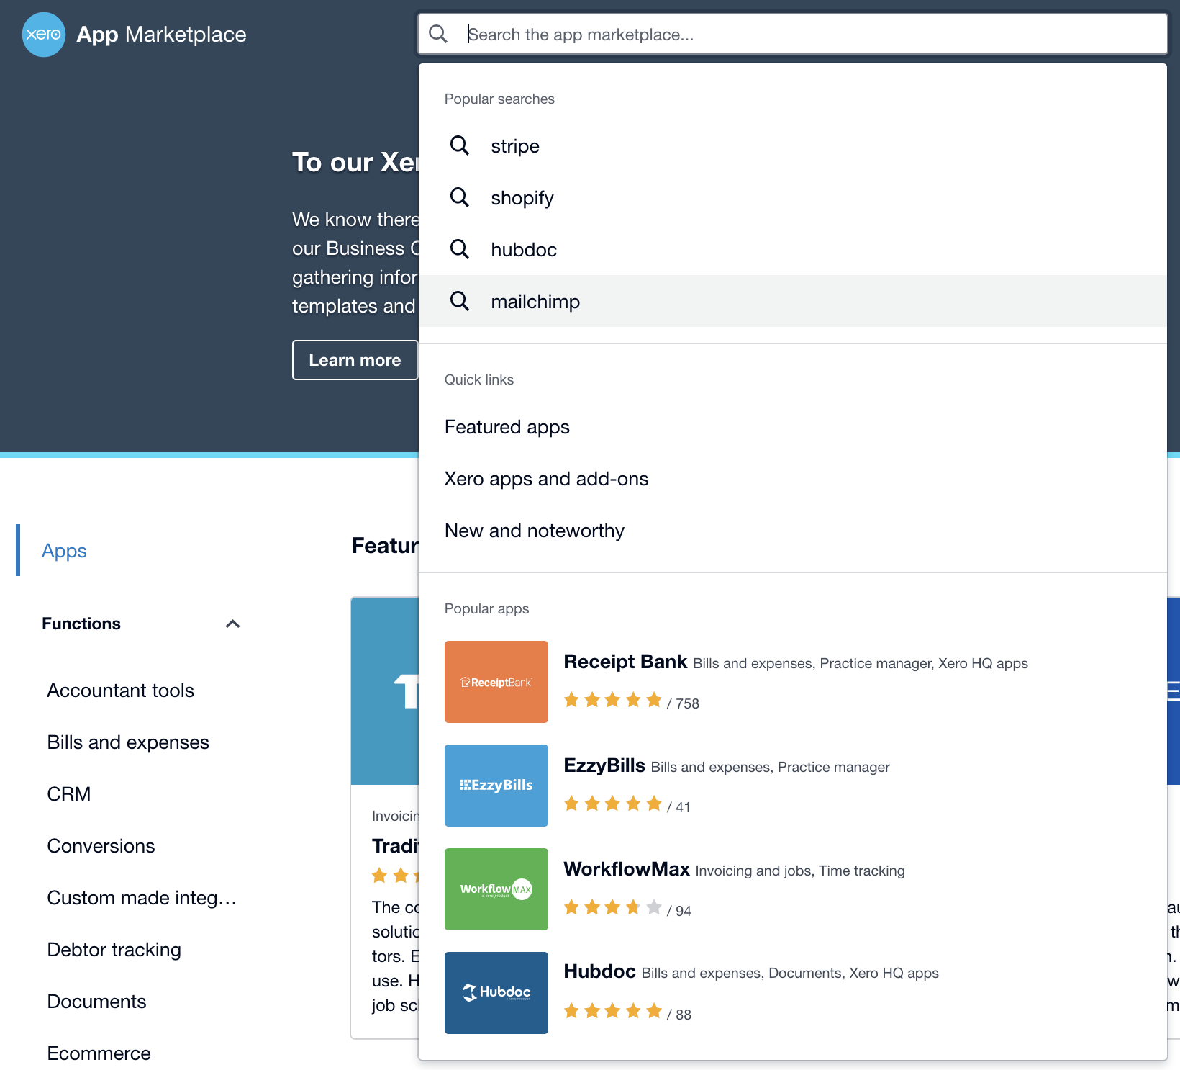Screen dimensions: 1180x1070
Task: Open the Receipt Bank app logo
Action: [496, 682]
